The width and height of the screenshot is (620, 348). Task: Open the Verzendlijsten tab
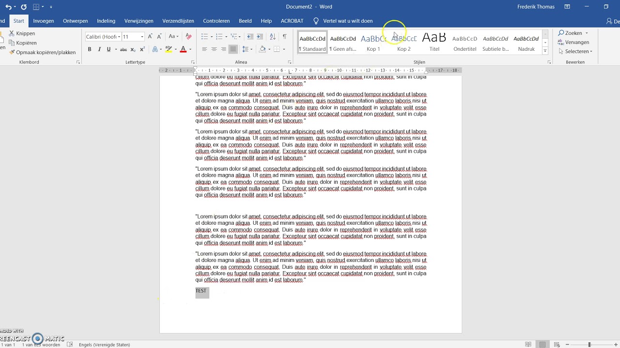[x=178, y=21]
